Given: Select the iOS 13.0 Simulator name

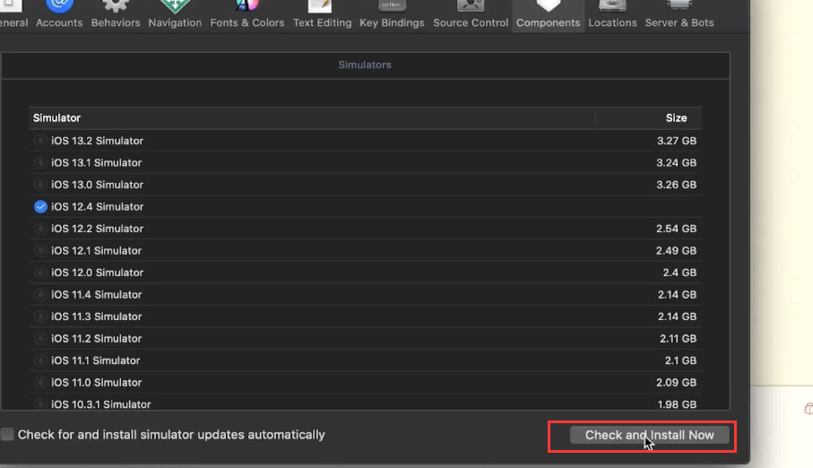Looking at the screenshot, I should coord(97,185).
